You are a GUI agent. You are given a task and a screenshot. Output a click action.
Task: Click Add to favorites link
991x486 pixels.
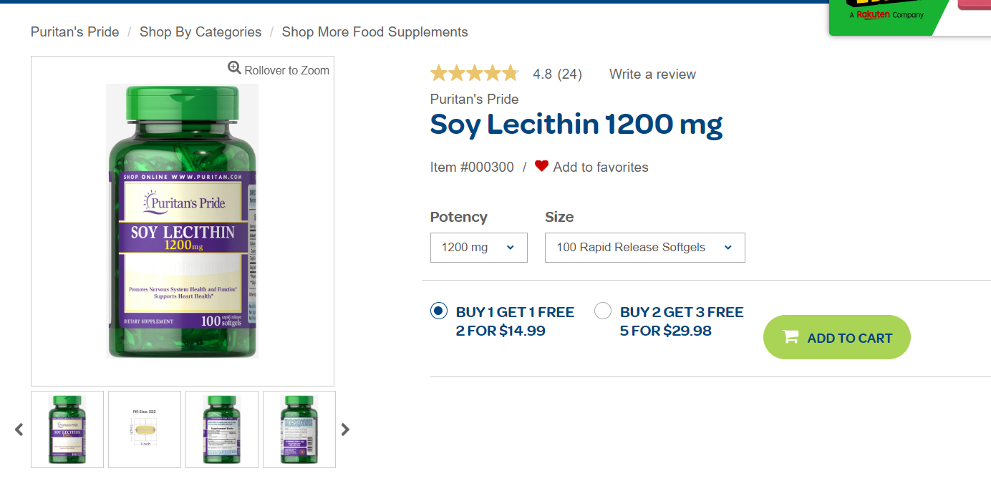600,167
